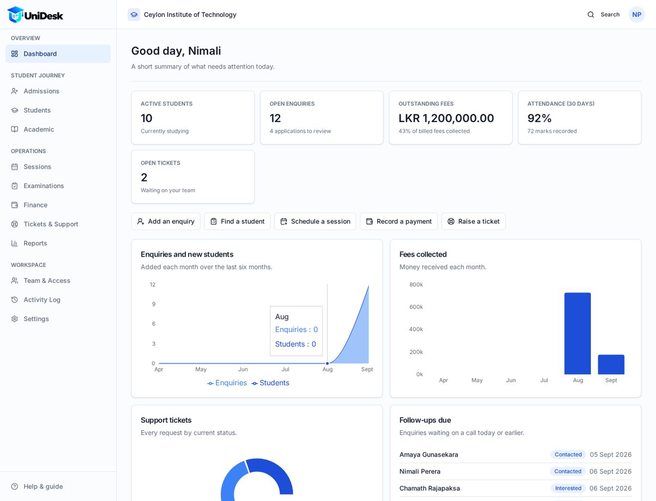656x501 pixels.
Task: Open Settings from sidebar
Action: [58, 319]
